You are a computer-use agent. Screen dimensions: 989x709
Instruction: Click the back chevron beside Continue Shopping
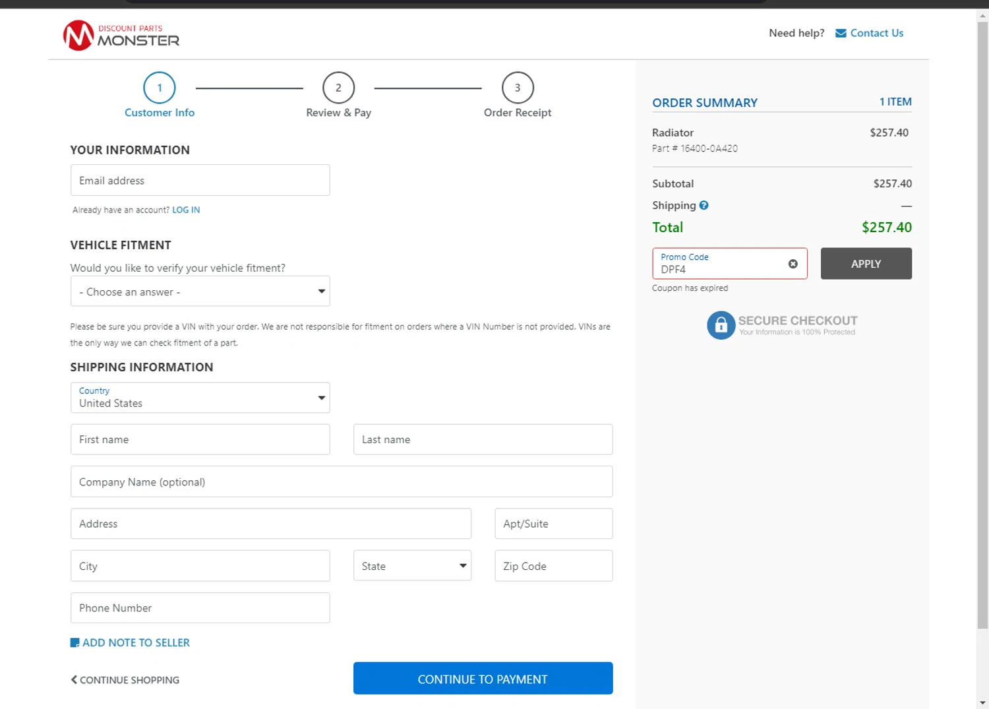pos(74,679)
